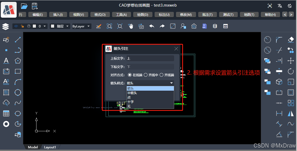Select the eraser tool

291,40
